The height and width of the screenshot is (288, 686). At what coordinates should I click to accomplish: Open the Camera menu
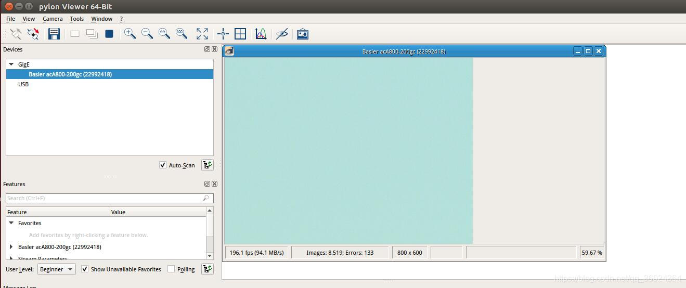click(53, 19)
